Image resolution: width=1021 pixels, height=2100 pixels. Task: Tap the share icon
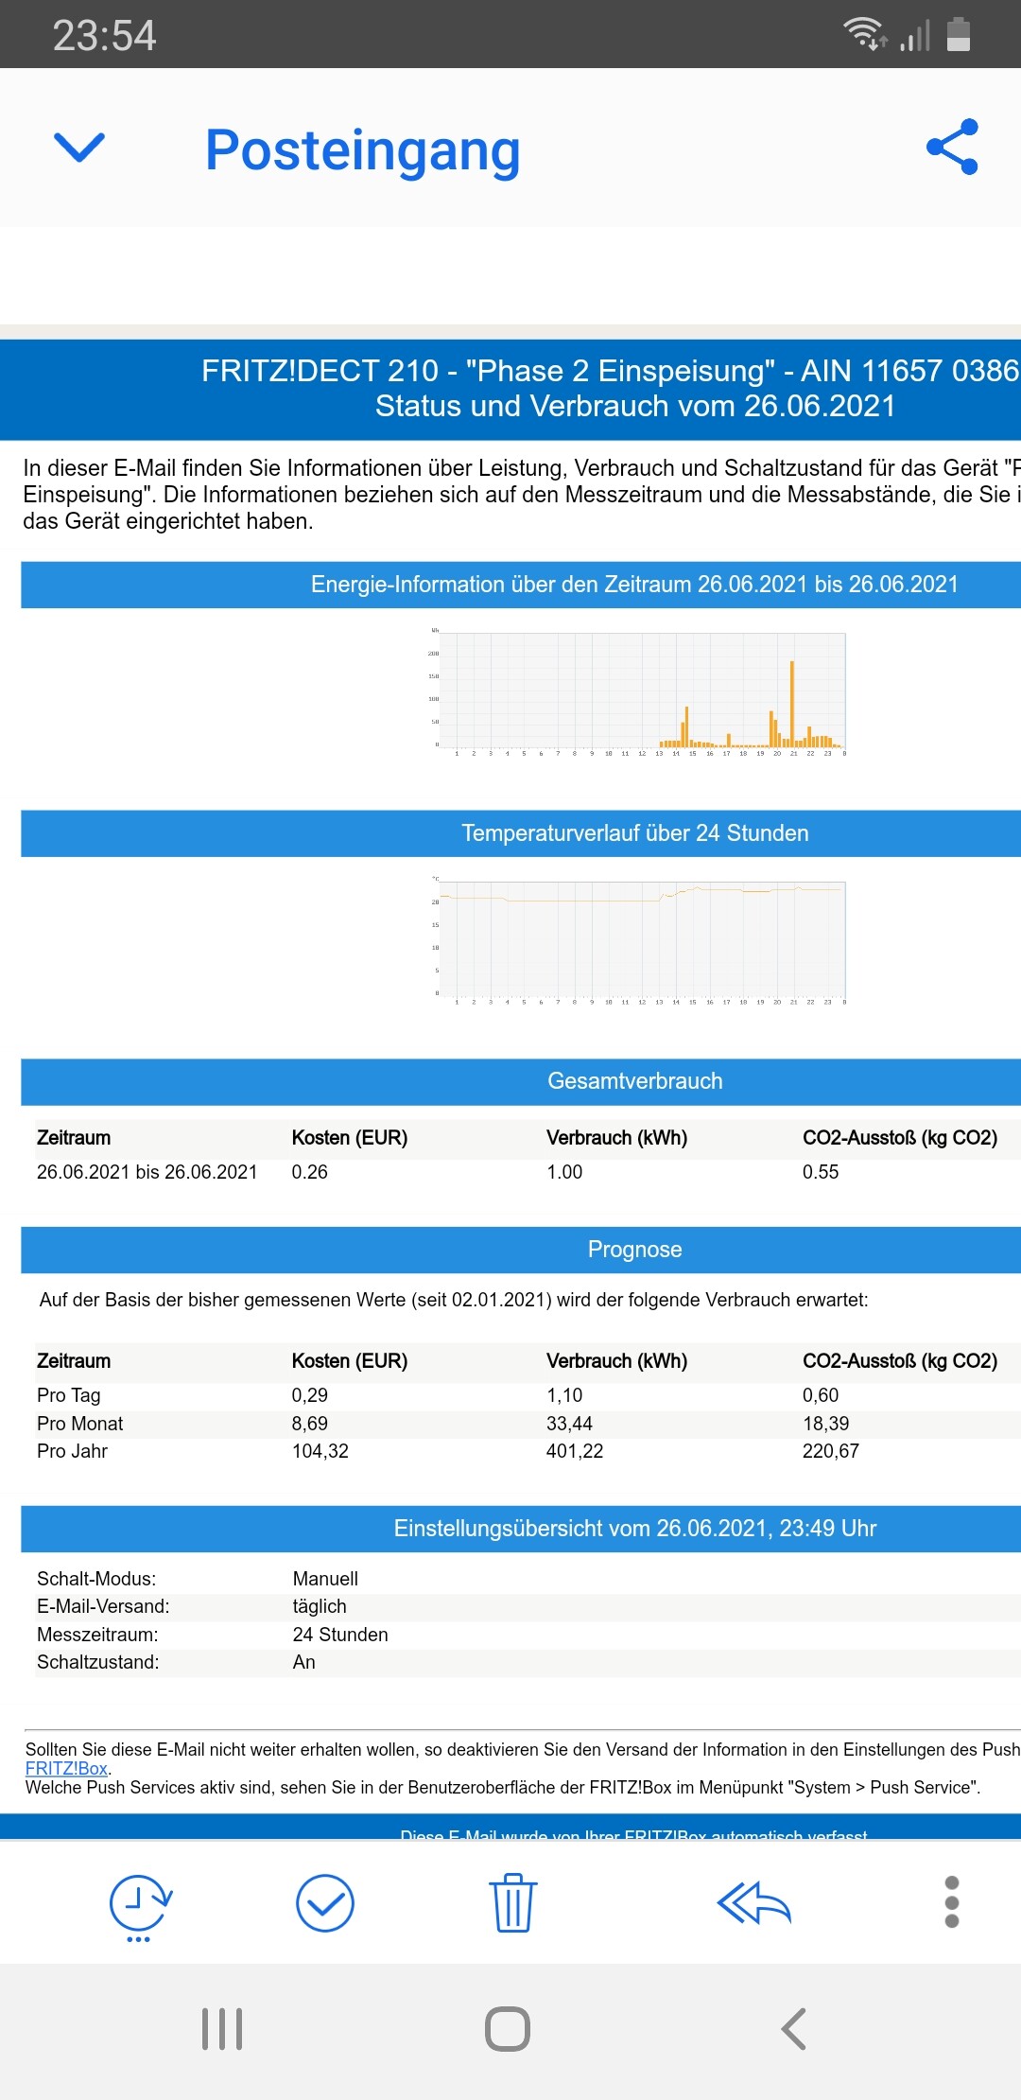tap(953, 147)
